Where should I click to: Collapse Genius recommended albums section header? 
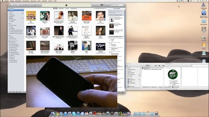coord(116,15)
